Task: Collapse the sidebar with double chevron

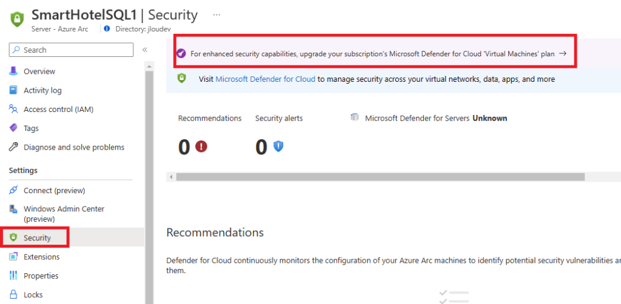Action: pyautogui.click(x=145, y=50)
